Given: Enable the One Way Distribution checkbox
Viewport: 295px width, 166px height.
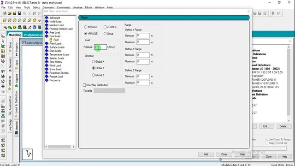Looking at the screenshot, I should point(84,85).
